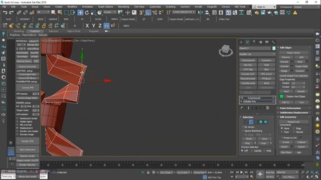Click the Undo arrow icon
The height and width of the screenshot is (180, 321).
click(x=5, y=12)
